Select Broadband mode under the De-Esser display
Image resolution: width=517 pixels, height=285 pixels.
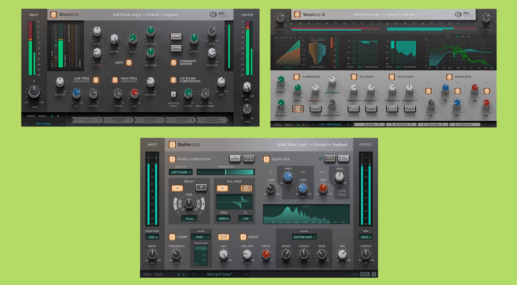tap(371, 67)
